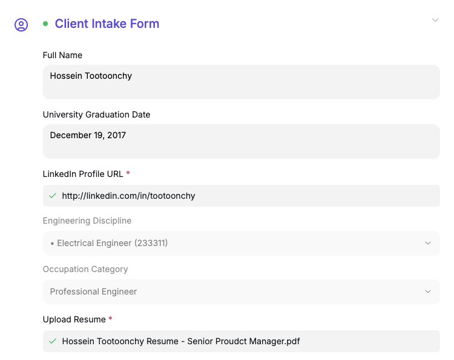Image resolution: width=454 pixels, height=360 pixels.
Task: Click the Full Name label
Action: point(62,55)
